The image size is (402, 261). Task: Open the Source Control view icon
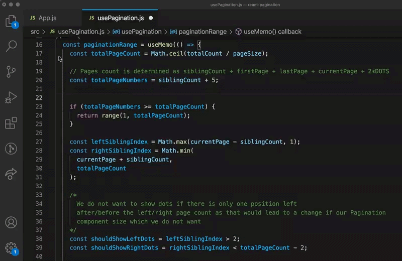pos(11,72)
